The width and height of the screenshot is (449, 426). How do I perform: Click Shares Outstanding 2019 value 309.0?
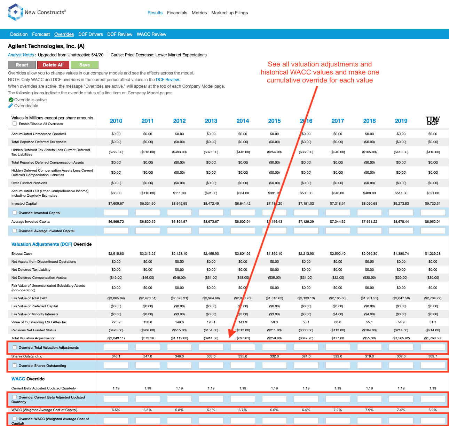pos(401,356)
